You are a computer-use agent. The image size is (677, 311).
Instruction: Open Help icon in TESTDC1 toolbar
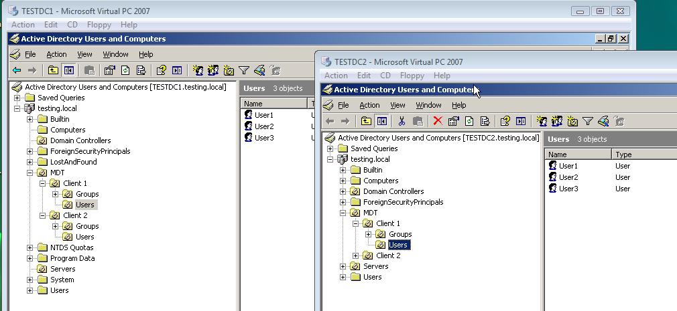[161, 70]
